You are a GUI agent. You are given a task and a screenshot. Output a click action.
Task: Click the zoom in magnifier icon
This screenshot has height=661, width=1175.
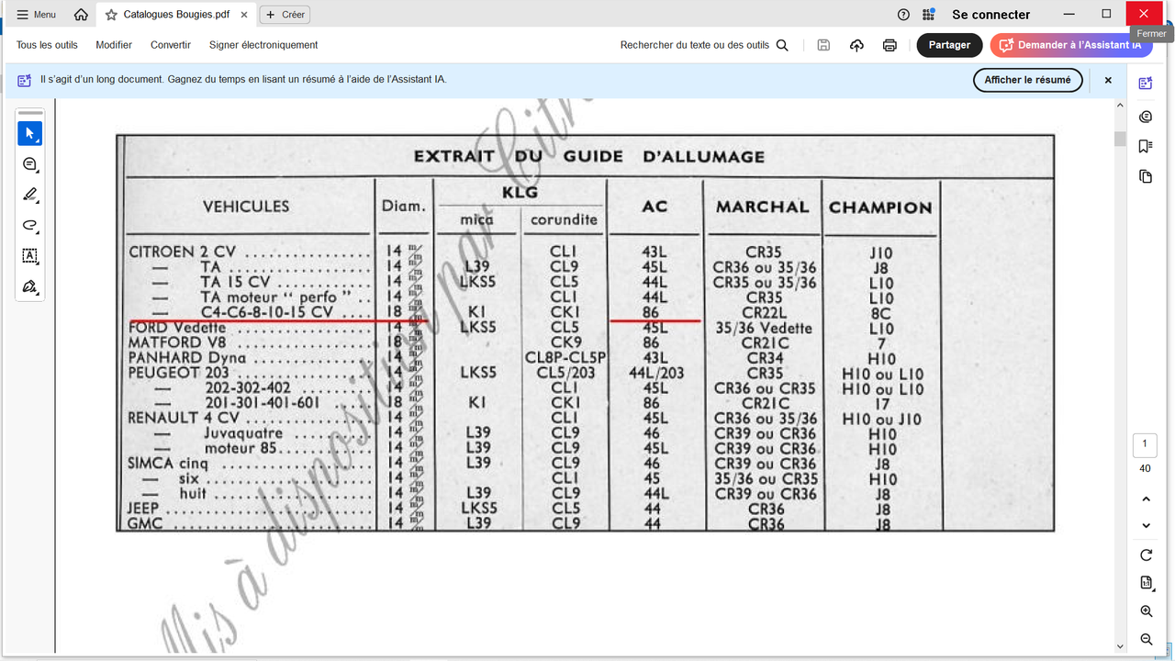pyautogui.click(x=1146, y=611)
